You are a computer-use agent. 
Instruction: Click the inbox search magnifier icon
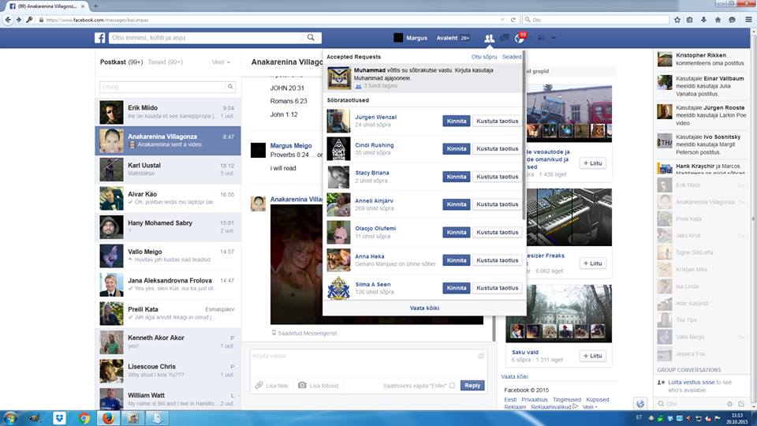point(230,87)
